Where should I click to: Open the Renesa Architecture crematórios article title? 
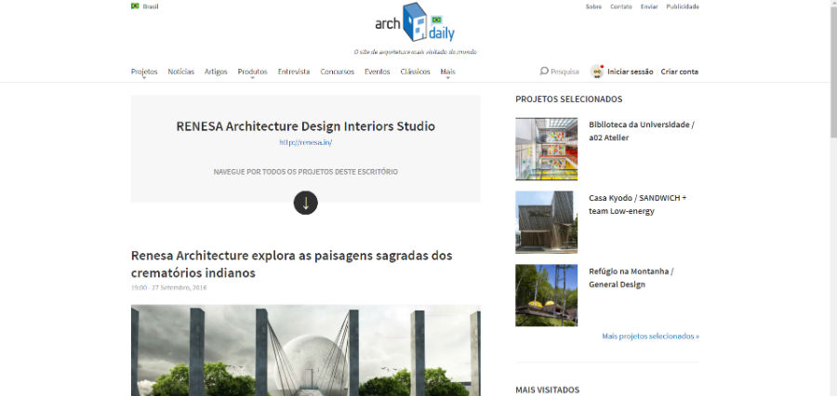291,264
